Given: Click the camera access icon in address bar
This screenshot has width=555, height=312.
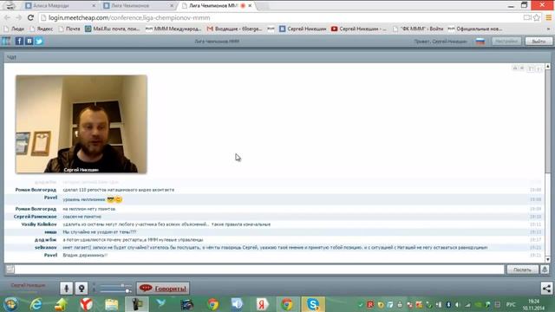Looking at the screenshot, I should click(x=527, y=17).
